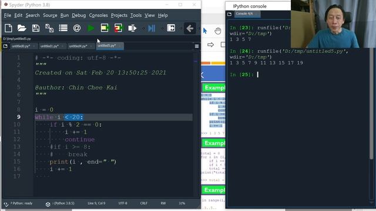376x211 pixels.
Task: Open the View menu
Action: (x=150, y=15)
